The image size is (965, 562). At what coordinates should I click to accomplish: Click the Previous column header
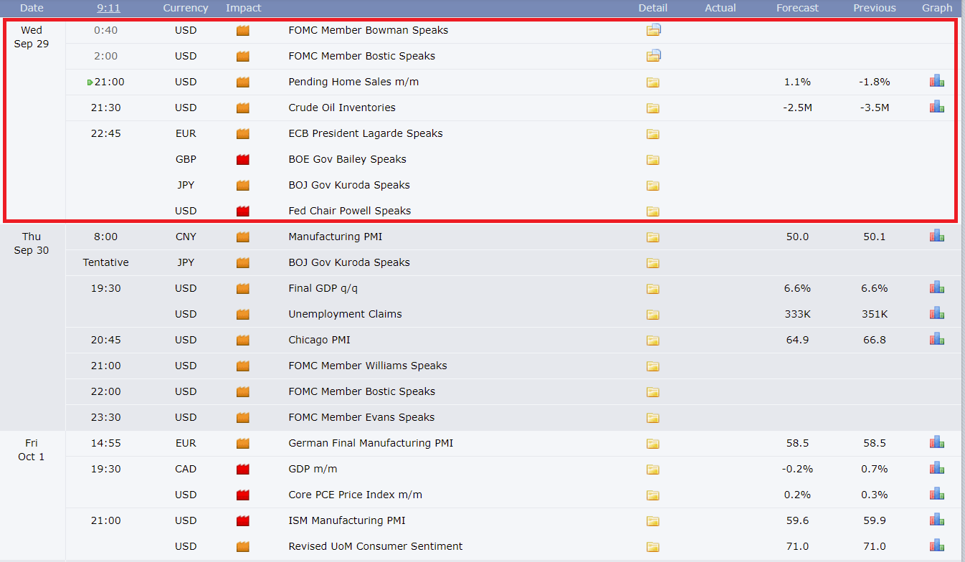875,8
